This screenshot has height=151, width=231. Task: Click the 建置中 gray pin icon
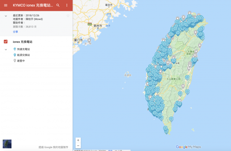[x=15, y=61]
